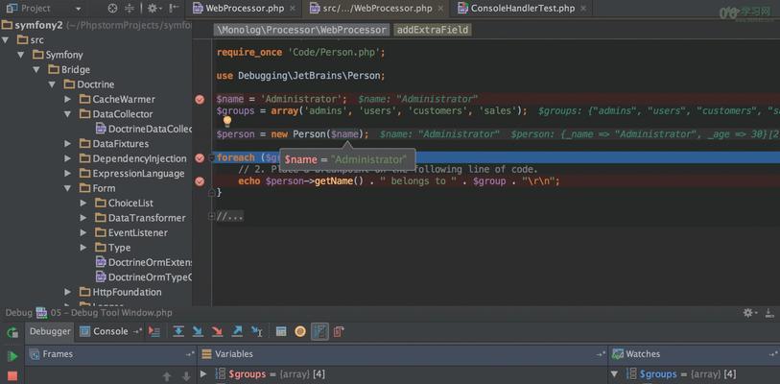This screenshot has height=384, width=780.
Task: Select the DoctrineDataCollector file in tree
Action: (144, 129)
